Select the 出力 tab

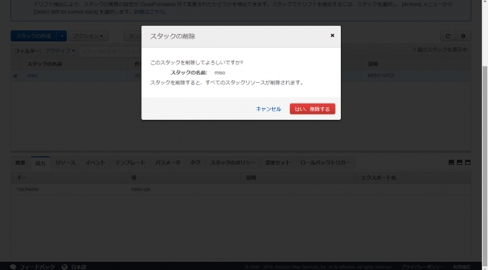(x=40, y=163)
